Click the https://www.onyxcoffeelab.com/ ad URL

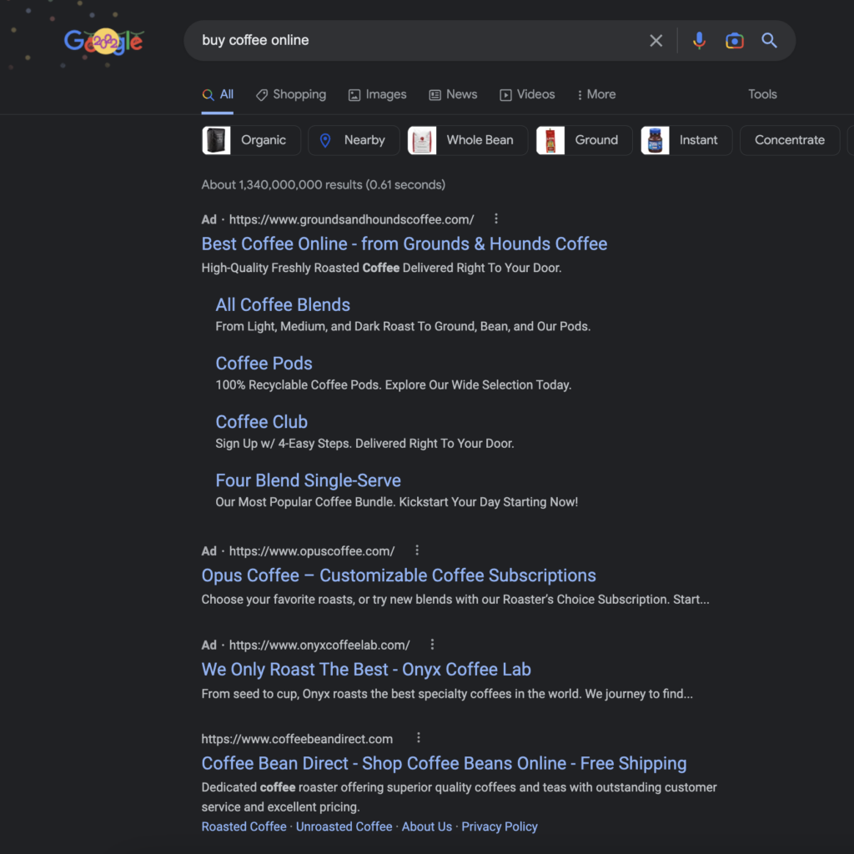(x=319, y=645)
